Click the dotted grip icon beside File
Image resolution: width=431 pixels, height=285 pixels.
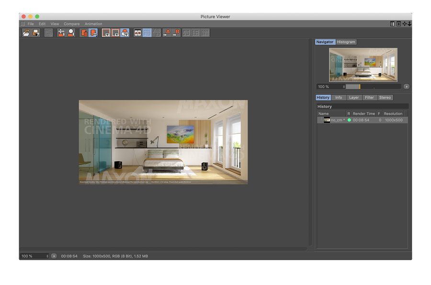[23, 24]
